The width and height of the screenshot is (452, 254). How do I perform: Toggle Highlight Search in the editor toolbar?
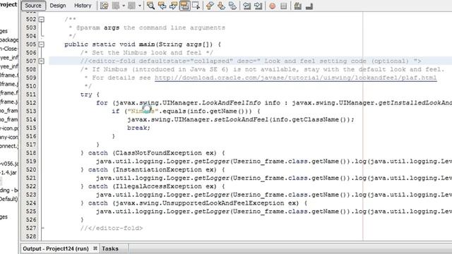point(185,6)
